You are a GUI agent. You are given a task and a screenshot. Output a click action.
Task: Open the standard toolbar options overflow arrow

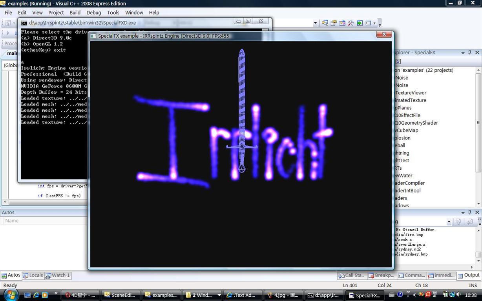pyautogui.click(x=380, y=24)
